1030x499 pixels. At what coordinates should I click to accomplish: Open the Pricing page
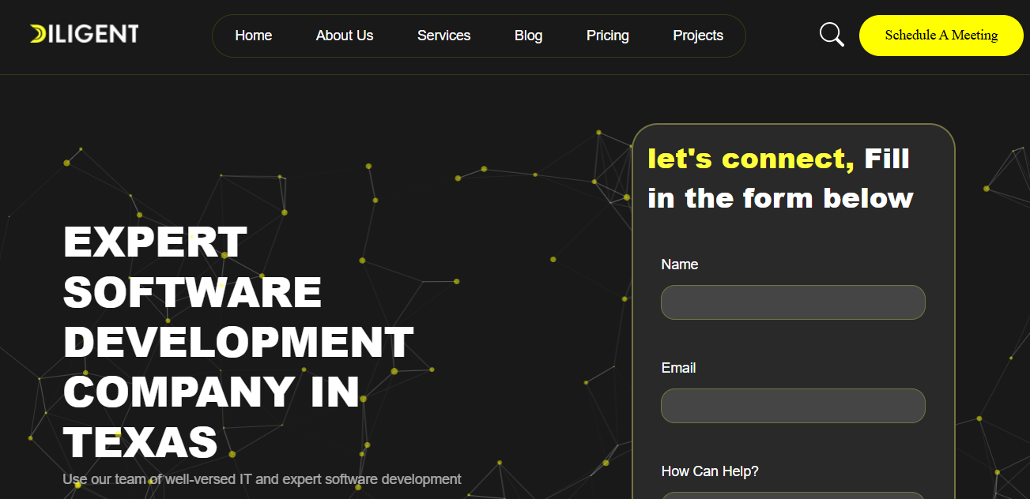[607, 35]
